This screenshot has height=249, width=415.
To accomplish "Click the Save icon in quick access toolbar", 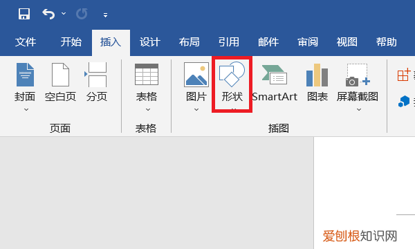I will pos(24,14).
